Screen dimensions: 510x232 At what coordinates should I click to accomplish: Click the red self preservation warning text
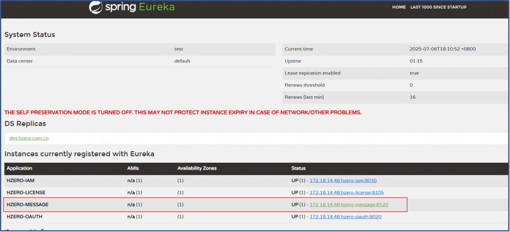coord(183,112)
